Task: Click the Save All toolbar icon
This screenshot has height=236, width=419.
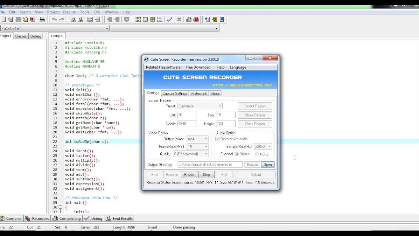Action: (25, 19)
